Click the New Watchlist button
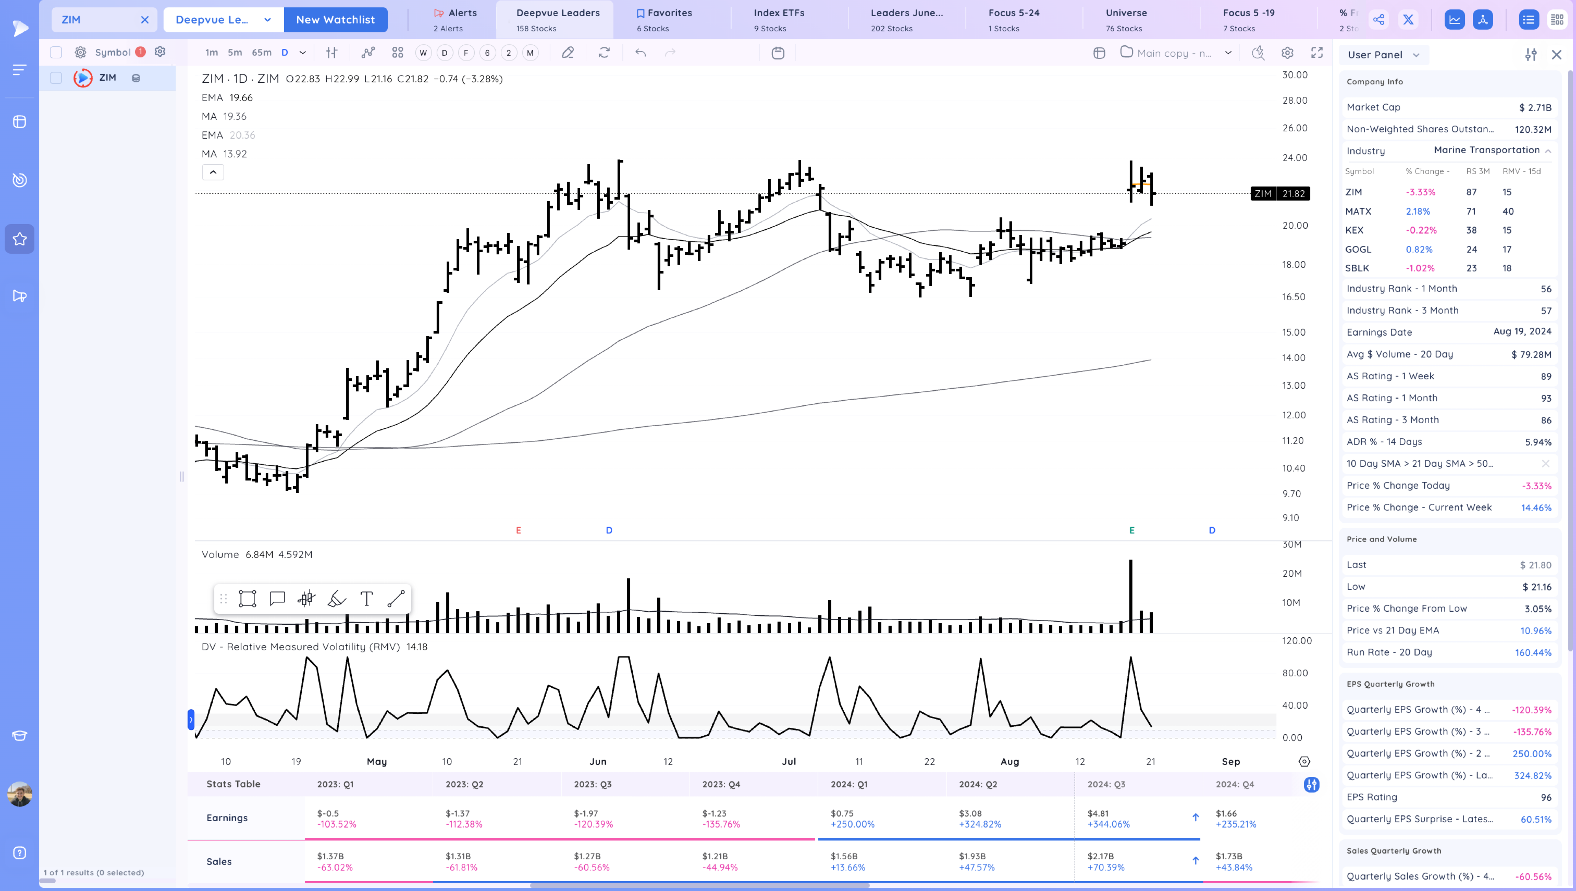 [335, 20]
